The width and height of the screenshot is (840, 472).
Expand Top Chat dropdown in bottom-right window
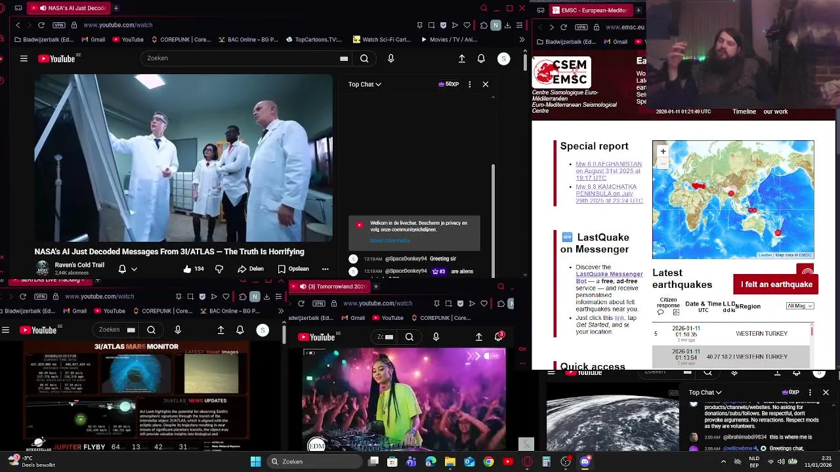click(x=705, y=393)
